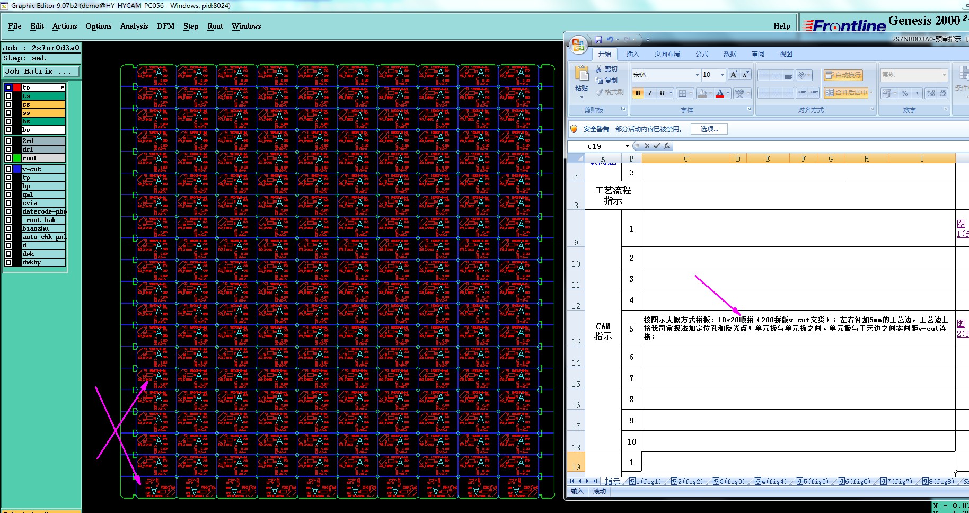Viewport: 969px width, 513px height.
Task: Apply red font color with the A icon
Action: (720, 93)
